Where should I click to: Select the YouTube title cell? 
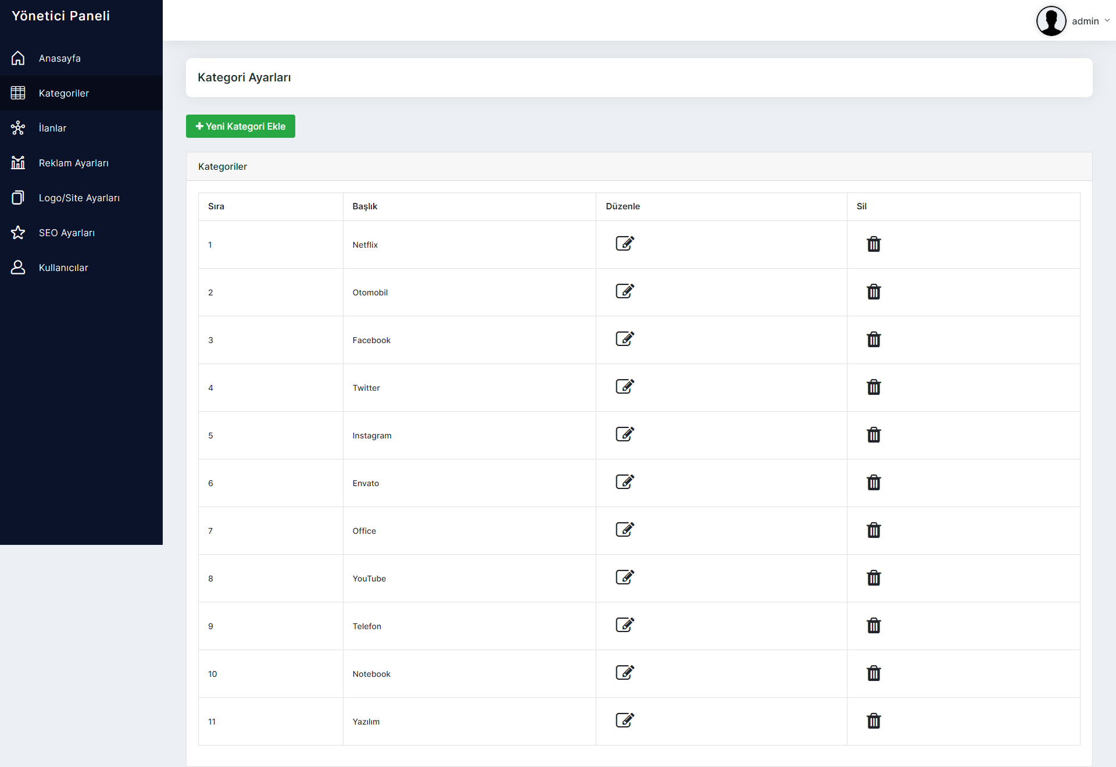coord(470,579)
